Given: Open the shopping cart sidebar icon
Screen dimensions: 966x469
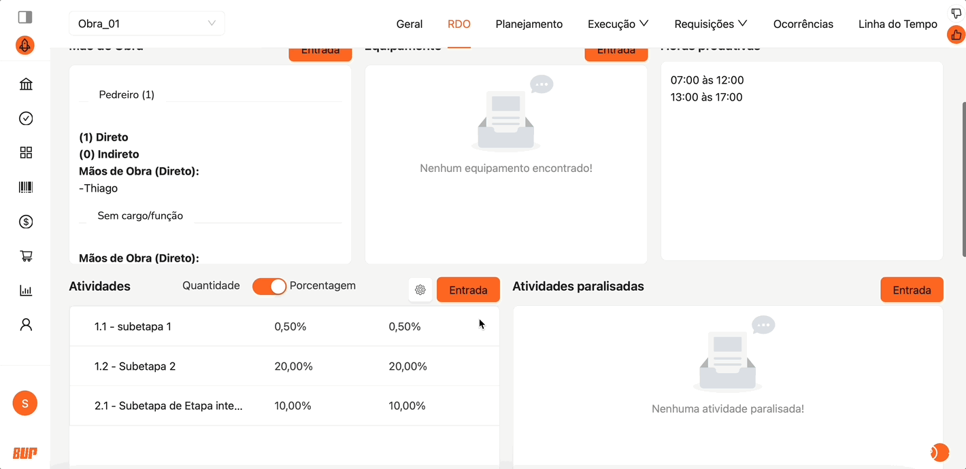Looking at the screenshot, I should pos(26,256).
